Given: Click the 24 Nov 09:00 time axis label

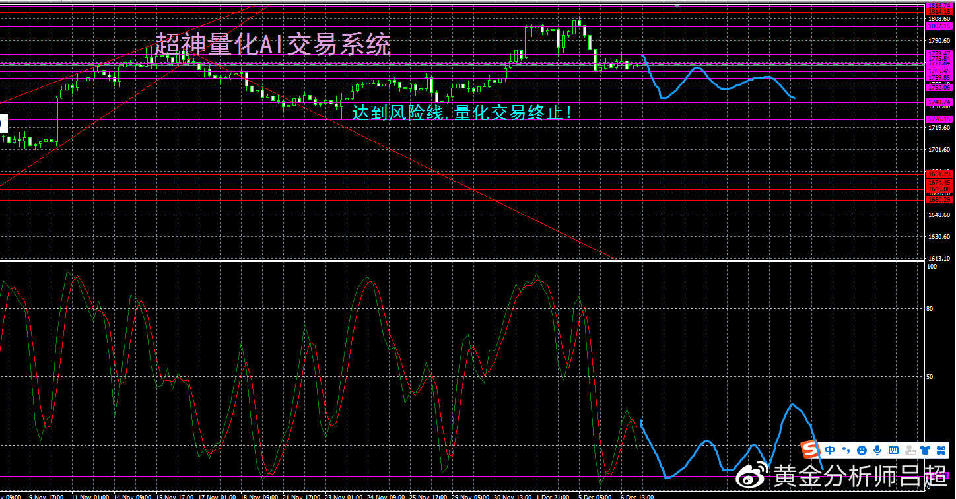Looking at the screenshot, I should 386,496.
